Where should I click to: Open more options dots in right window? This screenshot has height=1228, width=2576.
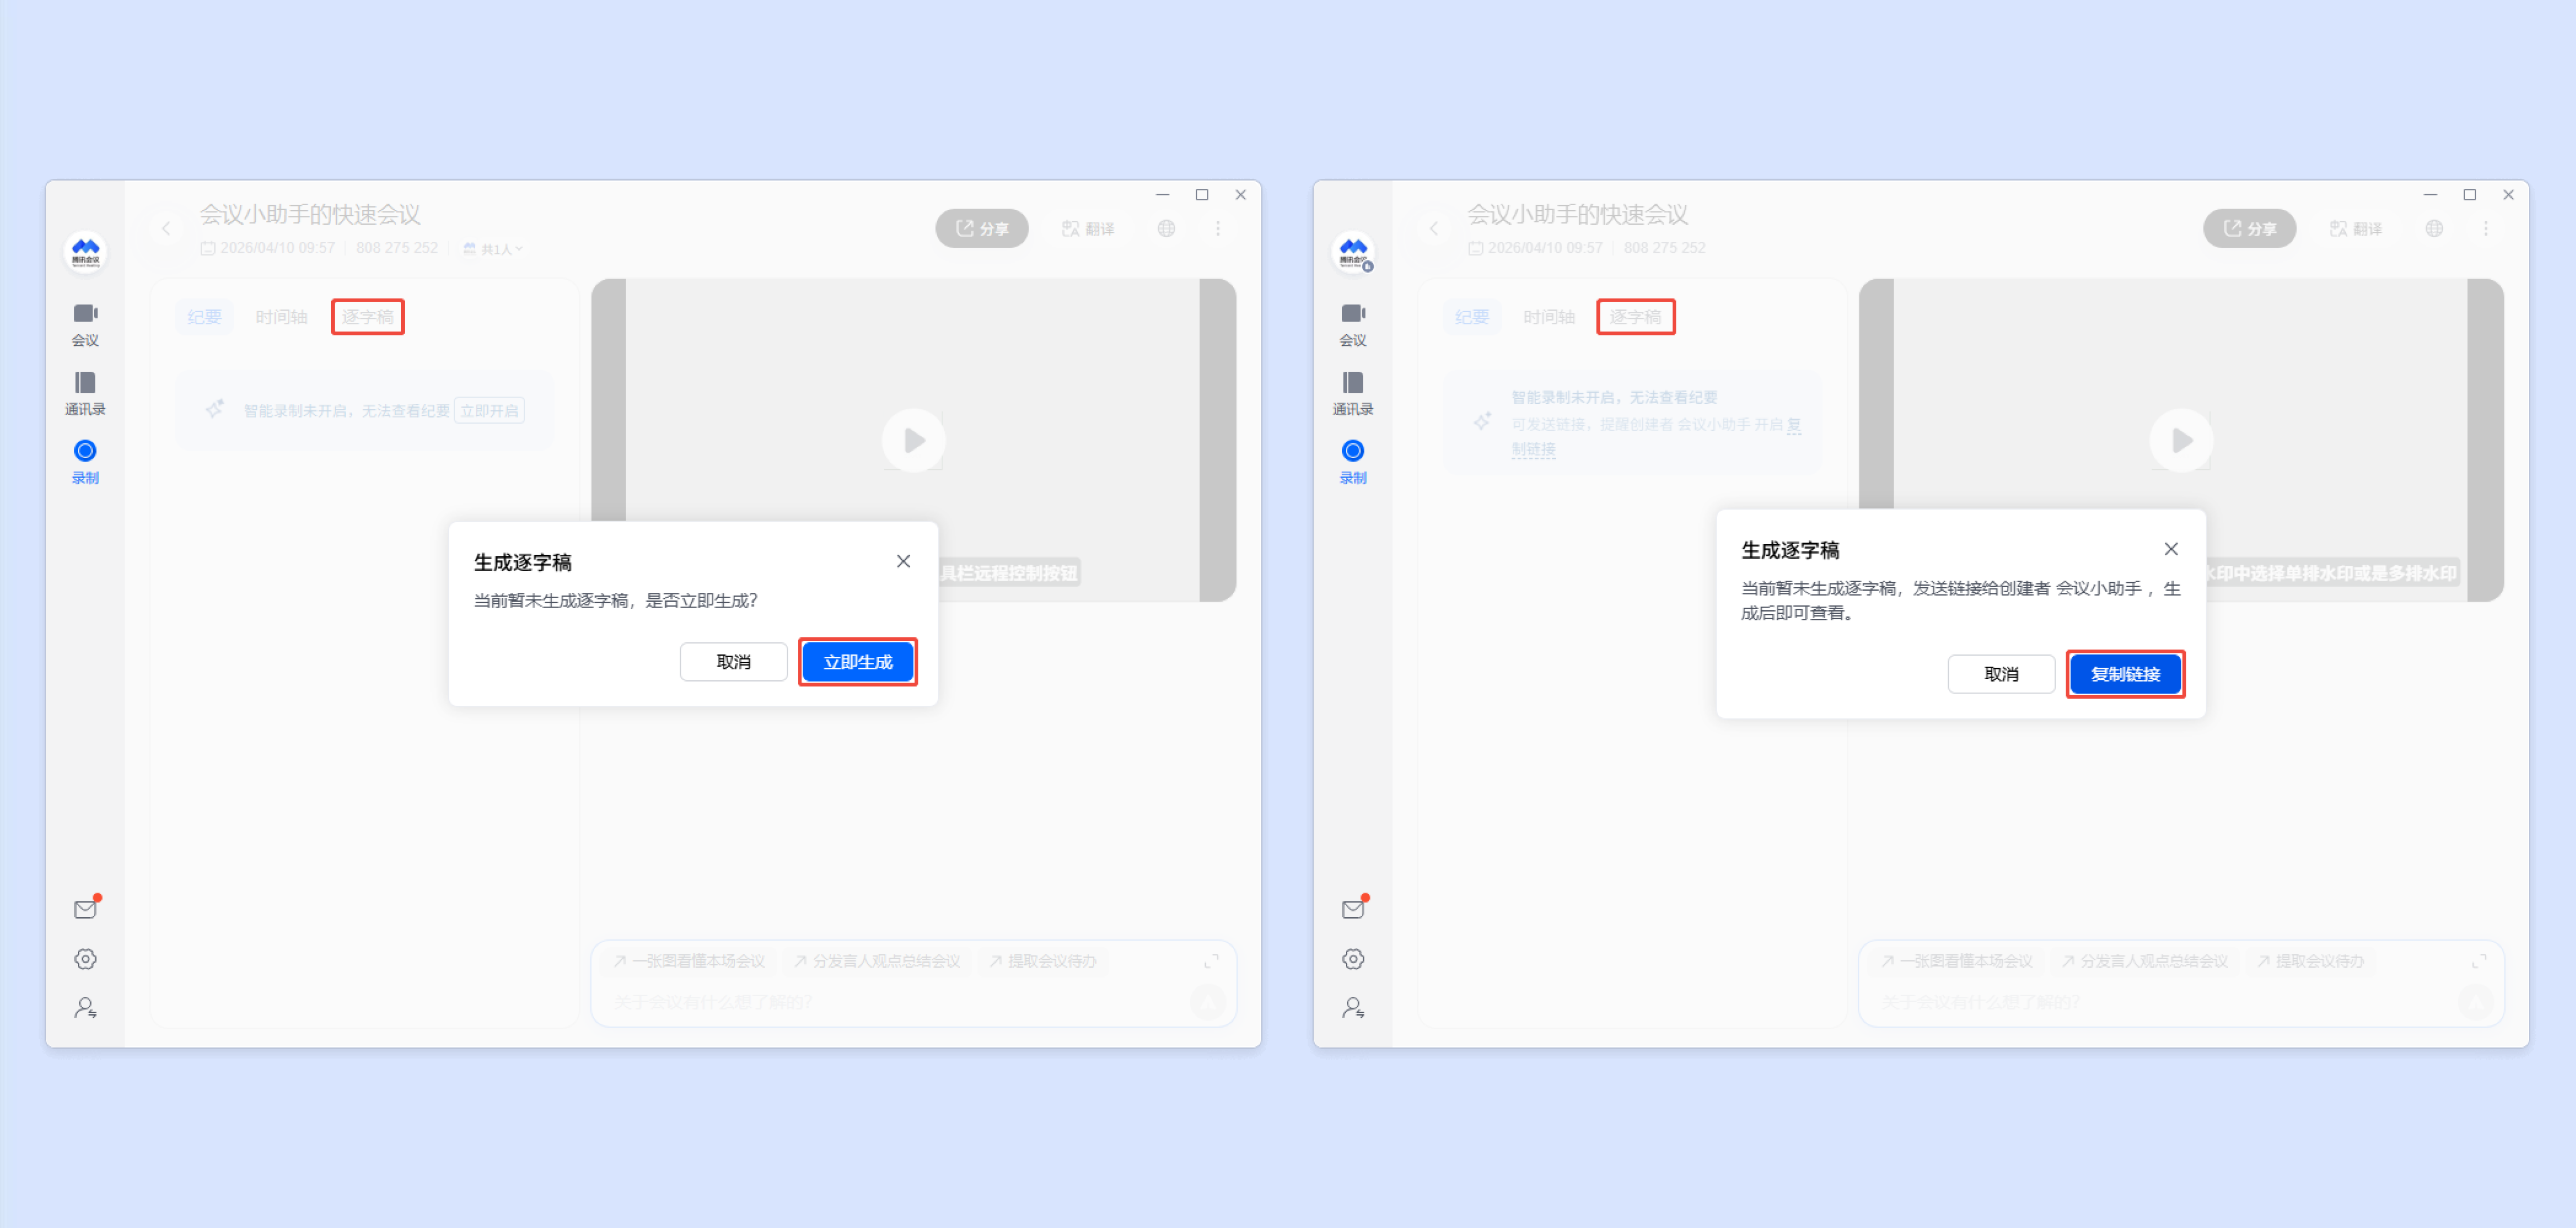2486,229
